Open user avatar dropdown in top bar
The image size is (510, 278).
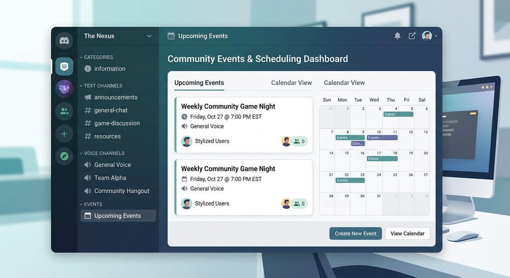pyautogui.click(x=430, y=36)
